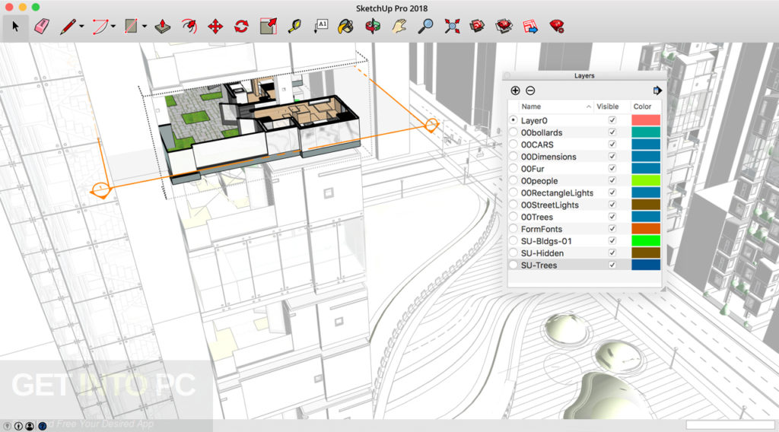Click the 00Dimensions layer name
This screenshot has height=432, width=779.
point(548,157)
